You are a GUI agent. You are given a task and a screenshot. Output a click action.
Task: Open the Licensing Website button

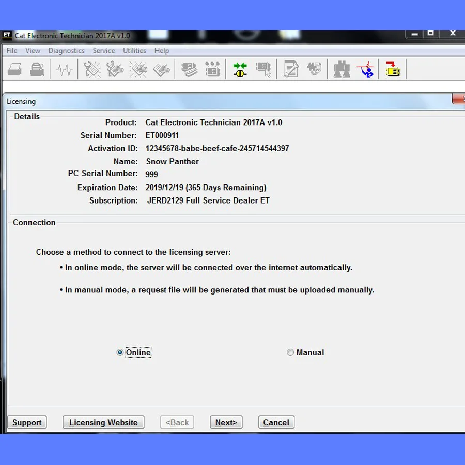pyautogui.click(x=103, y=422)
